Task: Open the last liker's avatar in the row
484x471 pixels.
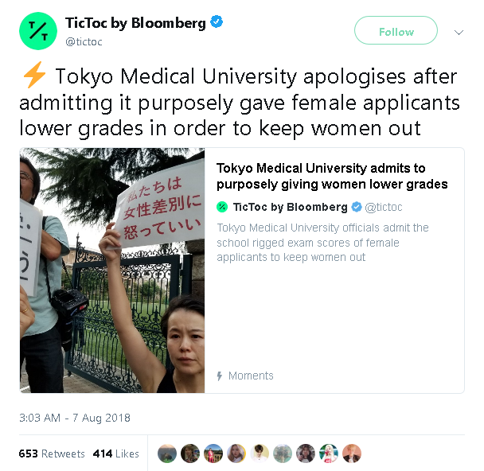Action: tap(352, 453)
